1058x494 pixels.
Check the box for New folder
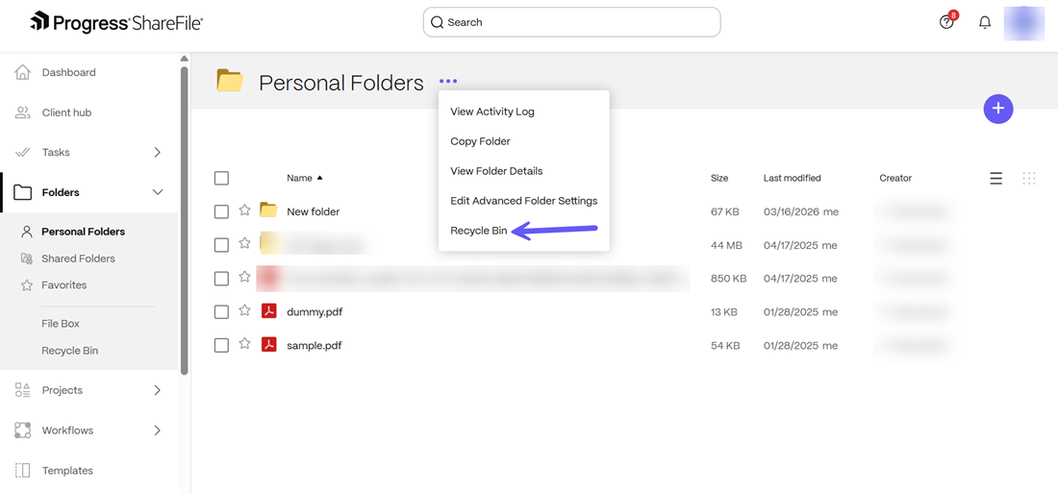pos(221,211)
